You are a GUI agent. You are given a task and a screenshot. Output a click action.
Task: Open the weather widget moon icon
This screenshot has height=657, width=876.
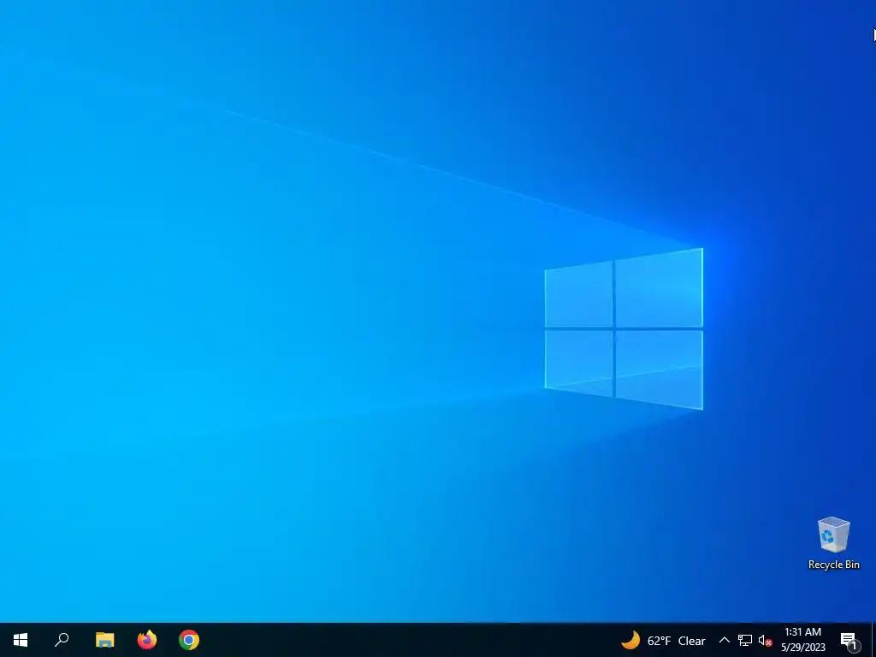[x=630, y=640]
